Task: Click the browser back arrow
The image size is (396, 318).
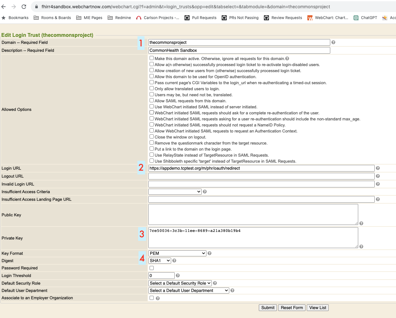Action: point(4,7)
